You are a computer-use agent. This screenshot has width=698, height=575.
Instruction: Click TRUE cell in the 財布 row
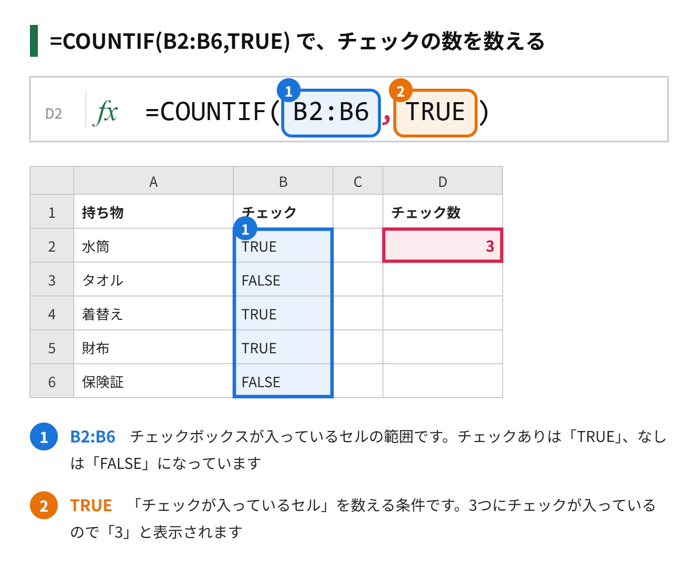pos(283,347)
